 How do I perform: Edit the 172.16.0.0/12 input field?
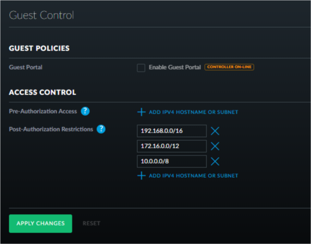(172, 146)
